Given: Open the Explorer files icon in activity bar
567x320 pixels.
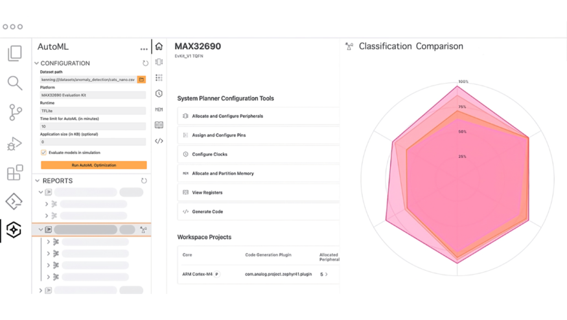Looking at the screenshot, I should pos(14,53).
